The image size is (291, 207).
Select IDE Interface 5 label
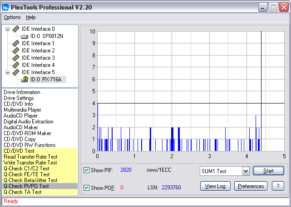click(x=38, y=72)
